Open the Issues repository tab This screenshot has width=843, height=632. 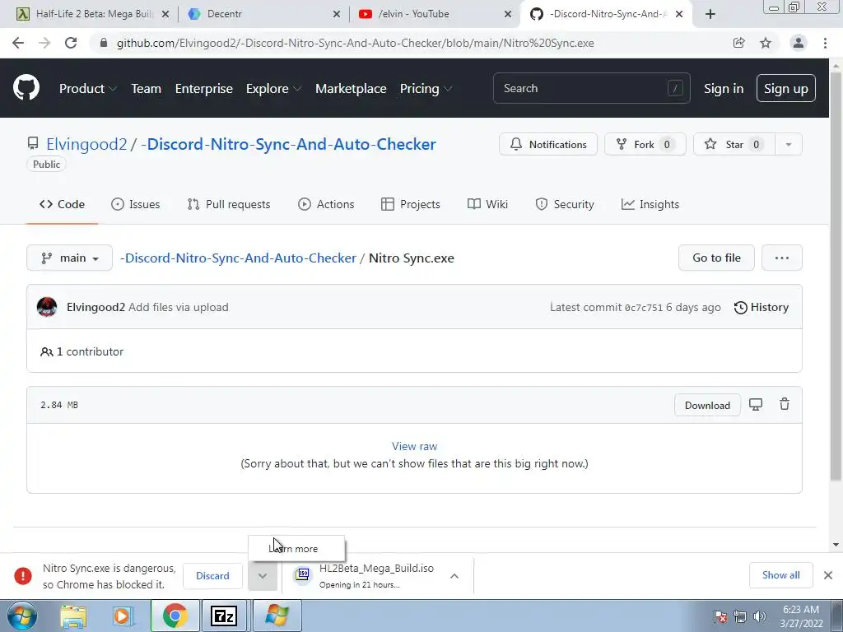[x=136, y=204]
